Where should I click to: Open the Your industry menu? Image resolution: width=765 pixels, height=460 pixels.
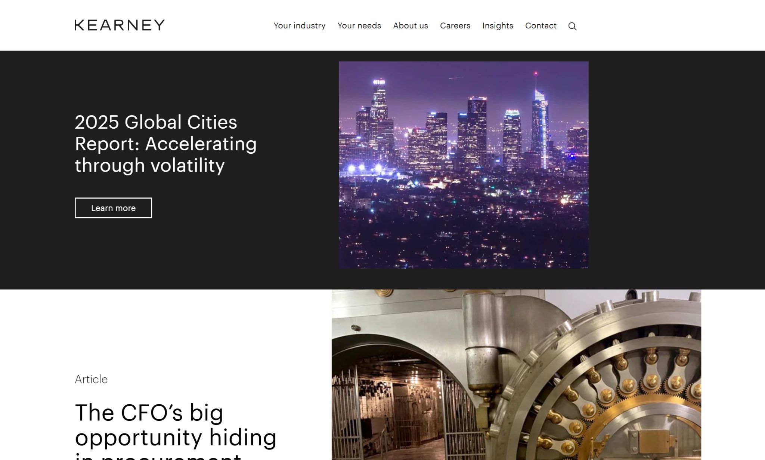click(300, 26)
